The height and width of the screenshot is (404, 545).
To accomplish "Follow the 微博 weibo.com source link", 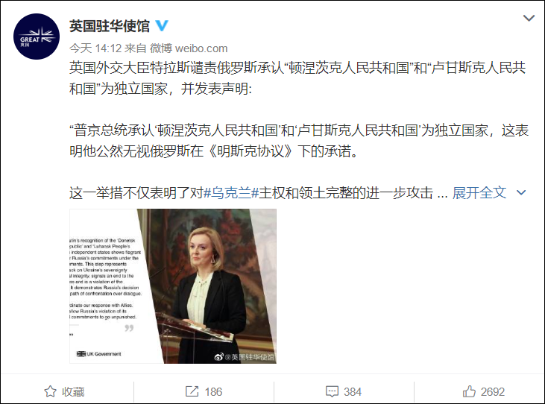I will (189, 48).
